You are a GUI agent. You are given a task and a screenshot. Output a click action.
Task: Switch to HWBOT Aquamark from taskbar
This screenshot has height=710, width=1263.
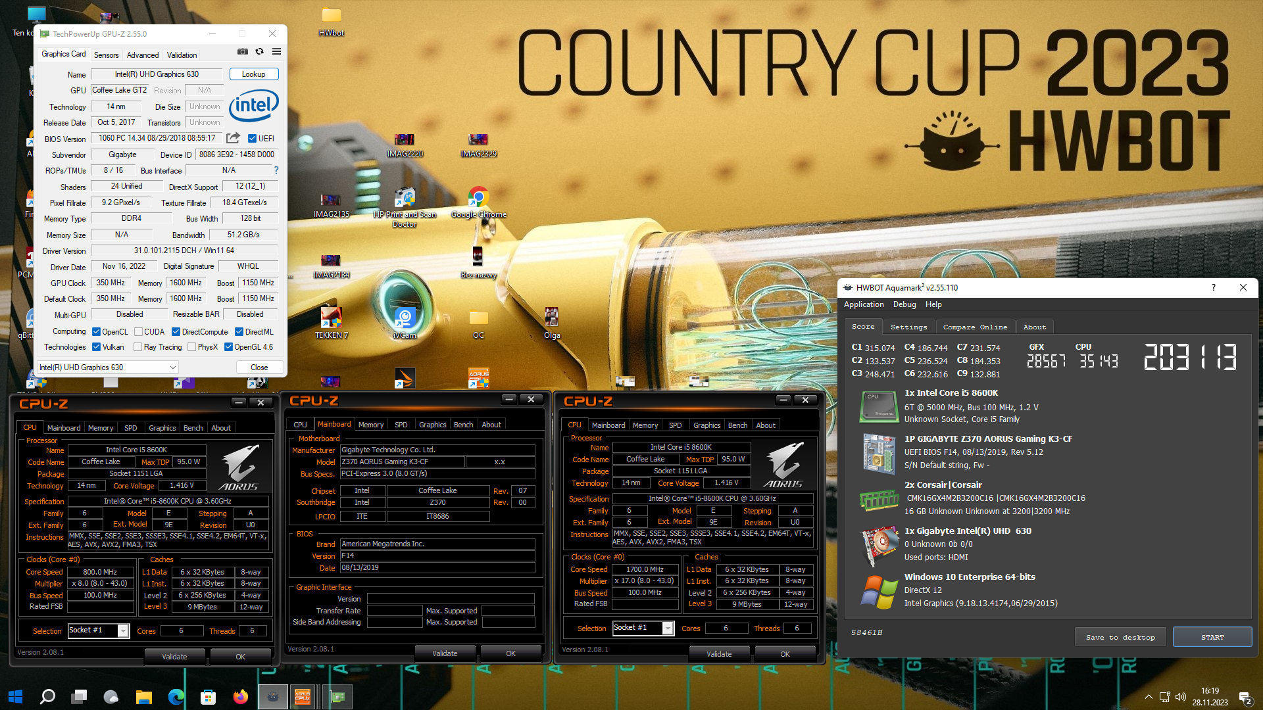(272, 696)
